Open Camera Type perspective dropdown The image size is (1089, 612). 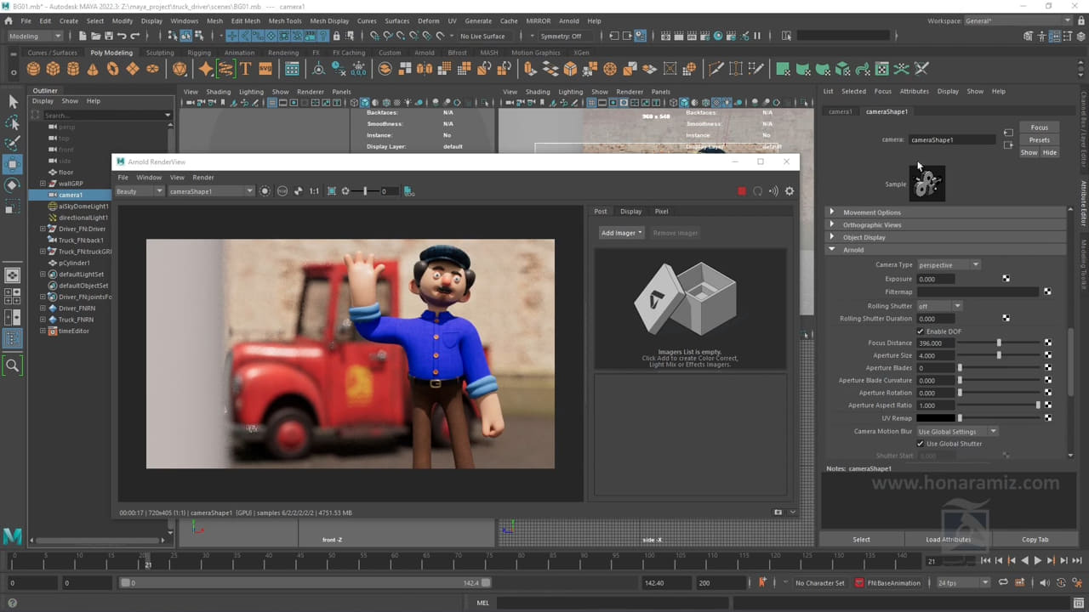[949, 265]
